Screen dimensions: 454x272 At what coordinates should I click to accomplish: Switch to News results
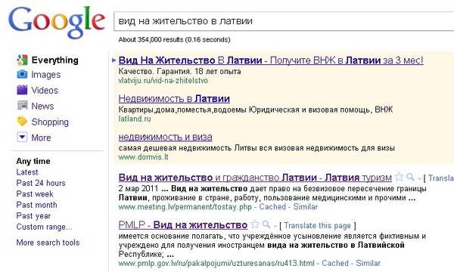(42, 106)
